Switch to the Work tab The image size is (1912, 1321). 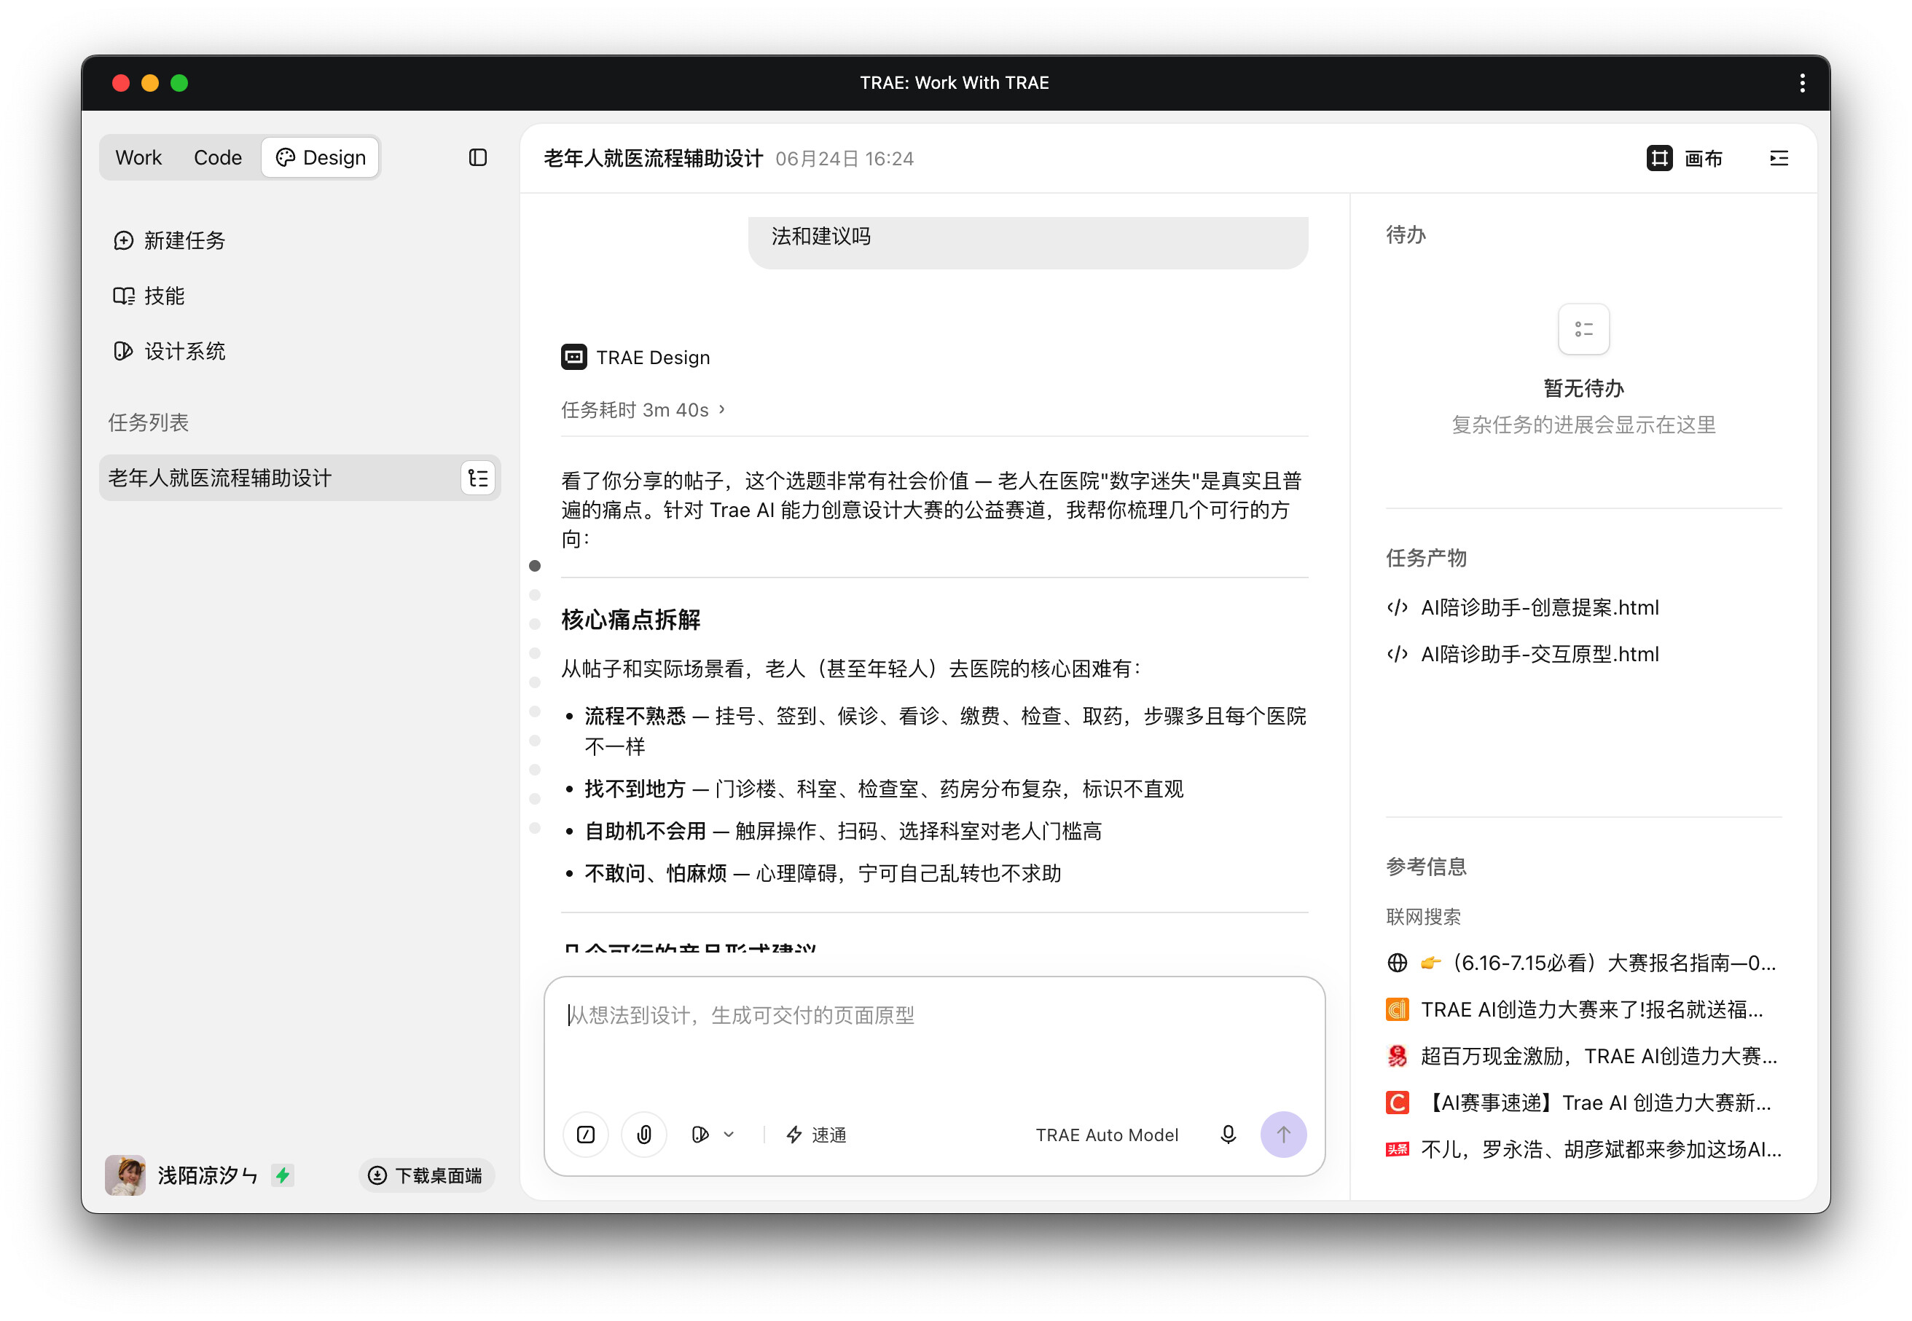138,157
